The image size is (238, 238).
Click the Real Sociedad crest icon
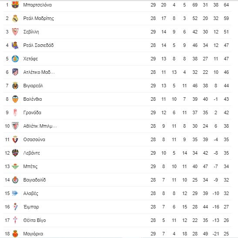(x=15, y=45)
